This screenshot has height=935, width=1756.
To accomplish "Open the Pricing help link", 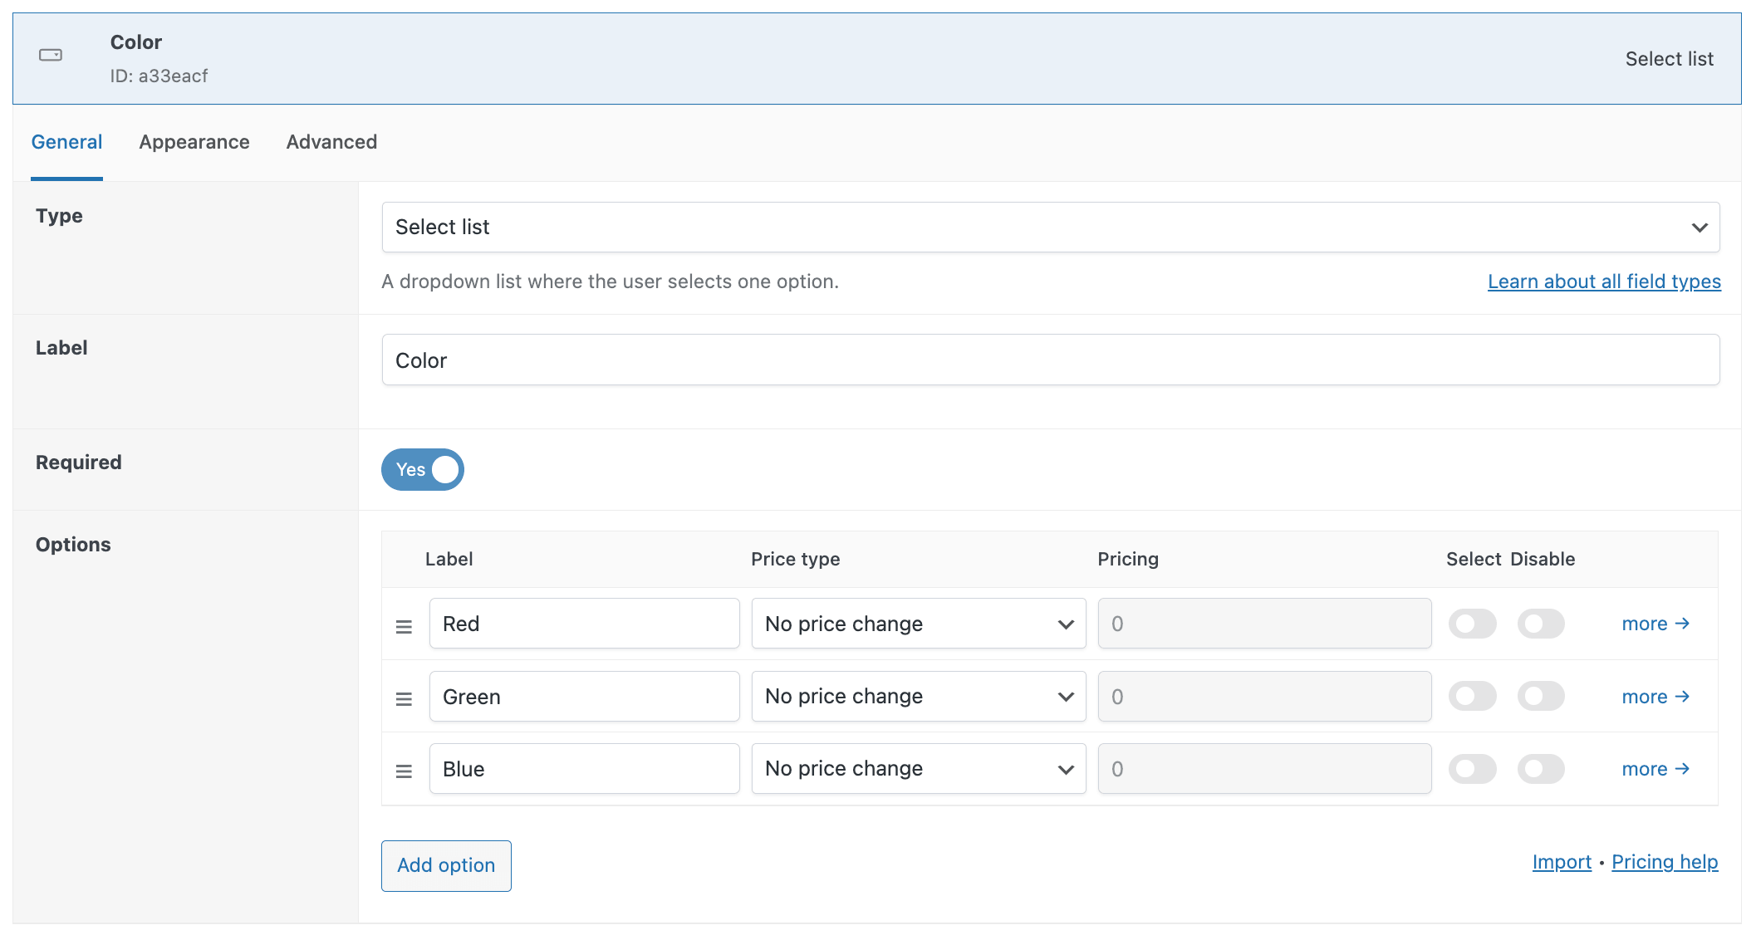I will coord(1665,862).
